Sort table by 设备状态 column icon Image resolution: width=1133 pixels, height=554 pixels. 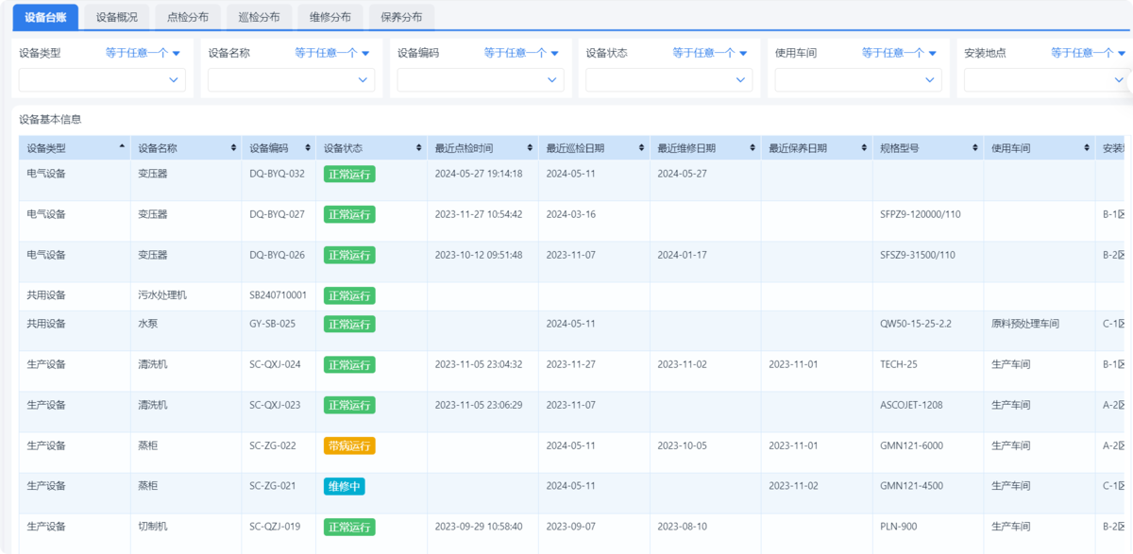click(419, 148)
